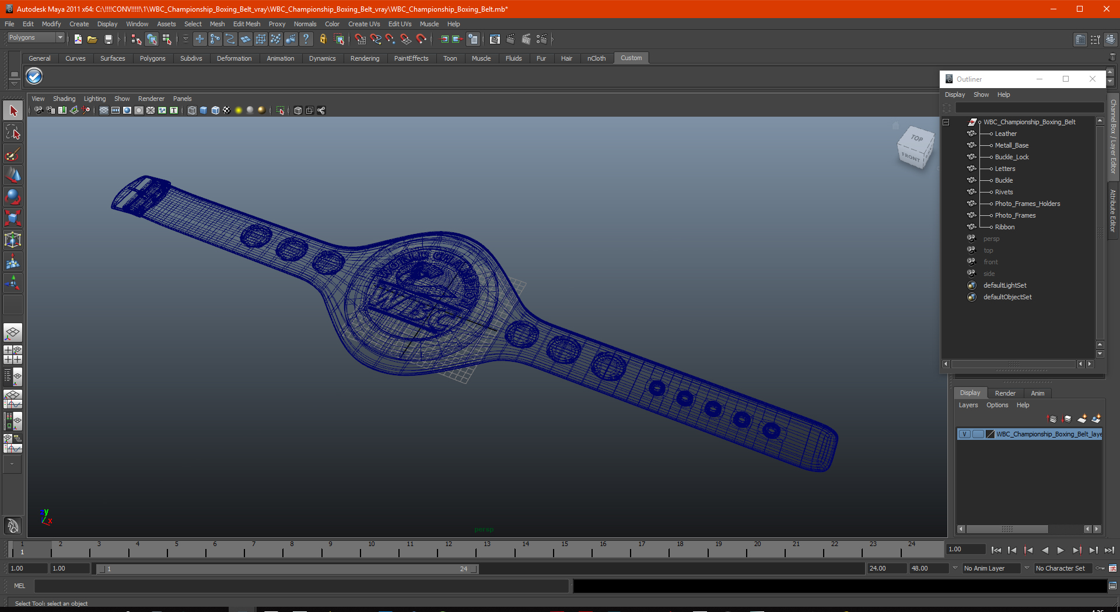The image size is (1120, 612).
Task: Move selected layer up in list
Action: click(x=1052, y=419)
